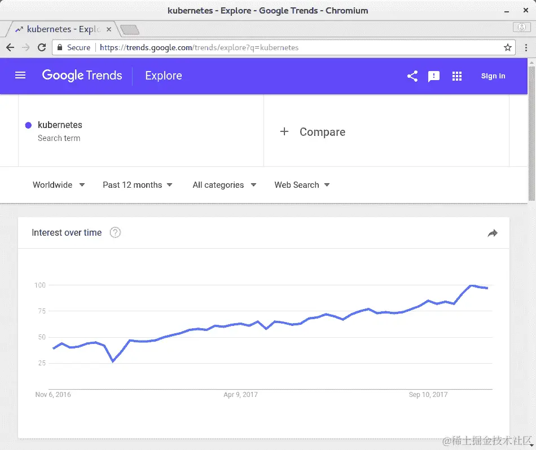Open the Past 12 months dropdown
536x450 pixels.
tap(138, 185)
